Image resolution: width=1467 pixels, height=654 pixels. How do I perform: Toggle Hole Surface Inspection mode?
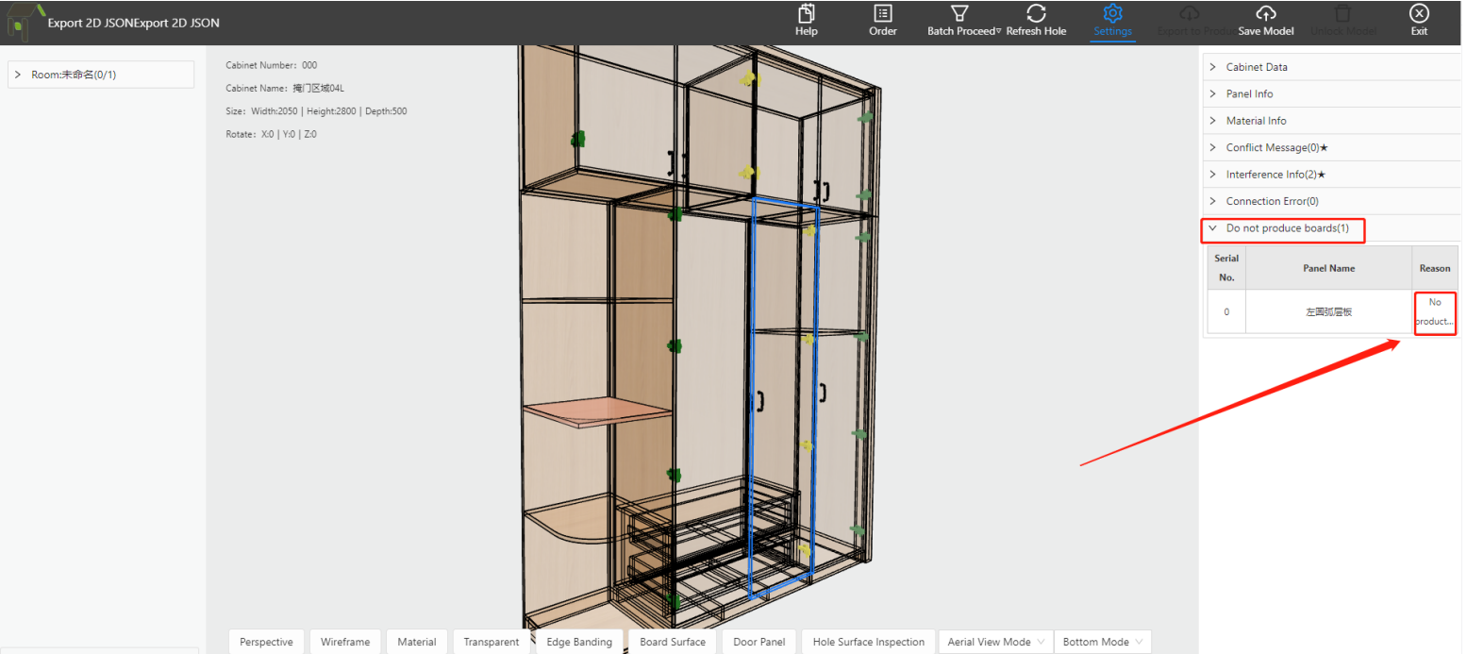pyautogui.click(x=869, y=642)
